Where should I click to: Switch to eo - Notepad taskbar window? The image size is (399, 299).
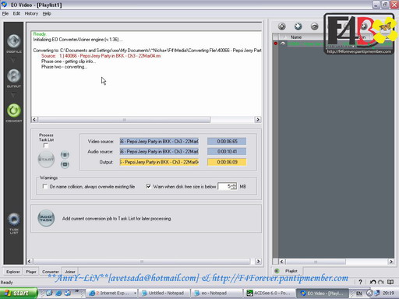pos(217,293)
